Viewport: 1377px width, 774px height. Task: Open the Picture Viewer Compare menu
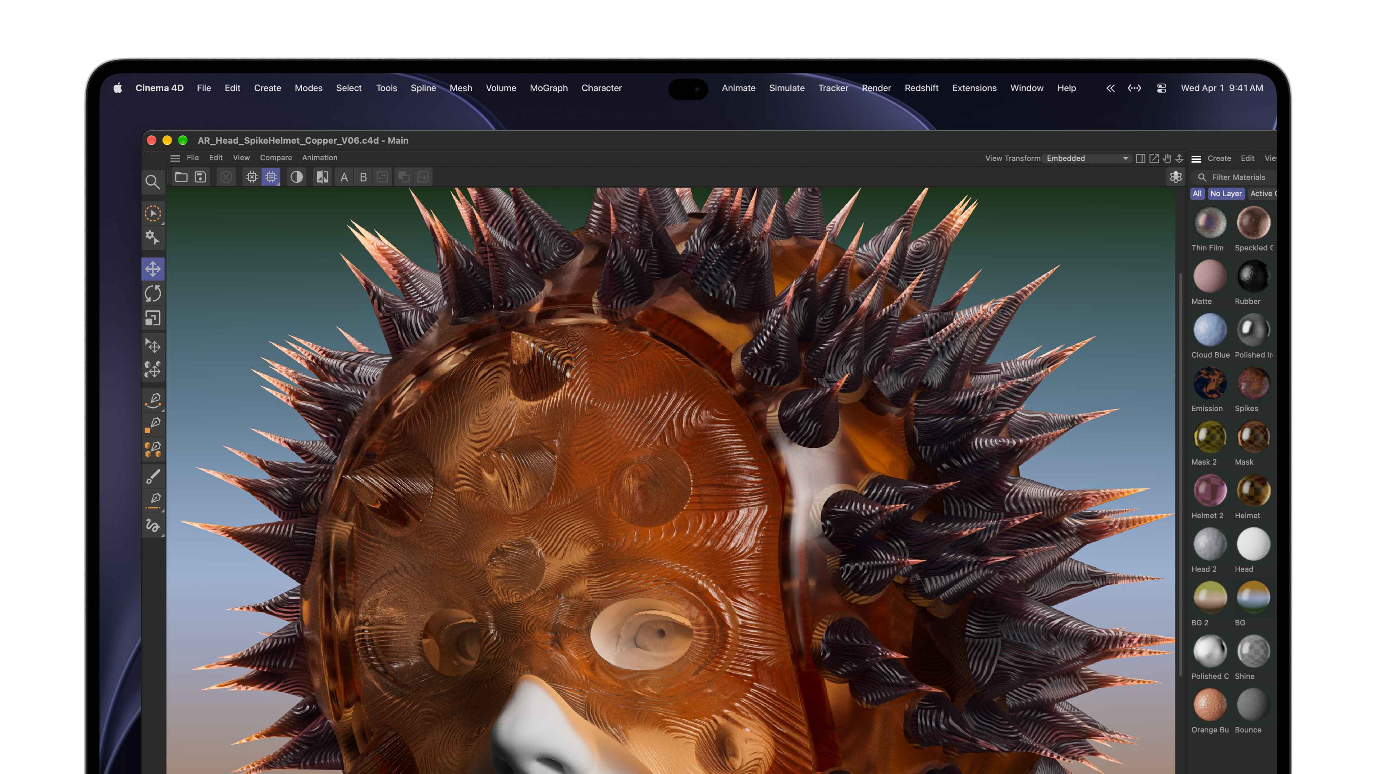click(x=276, y=158)
